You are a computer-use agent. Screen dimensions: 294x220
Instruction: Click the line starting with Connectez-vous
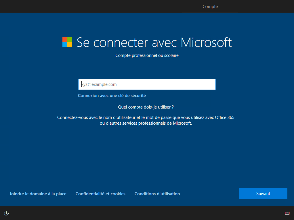coord(129,117)
